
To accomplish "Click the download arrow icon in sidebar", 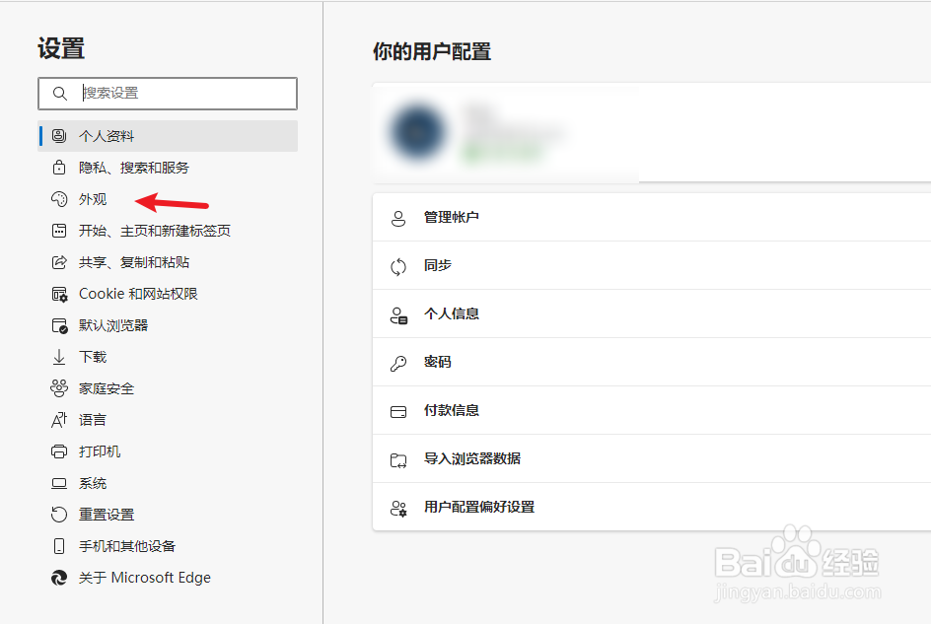I will [x=59, y=357].
